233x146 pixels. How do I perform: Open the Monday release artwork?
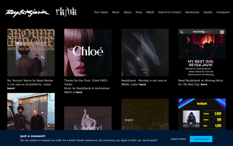tap(145, 53)
